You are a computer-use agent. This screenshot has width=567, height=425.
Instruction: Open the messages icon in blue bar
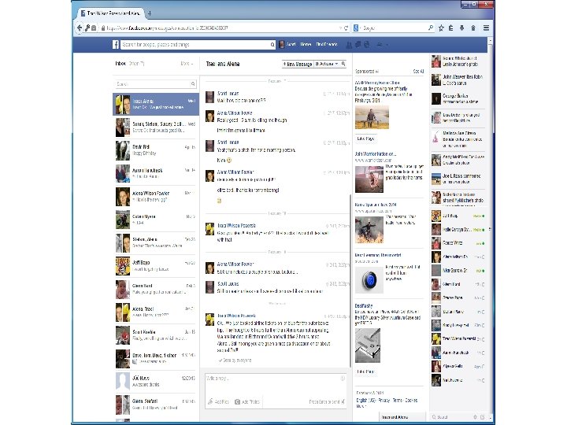pos(358,45)
